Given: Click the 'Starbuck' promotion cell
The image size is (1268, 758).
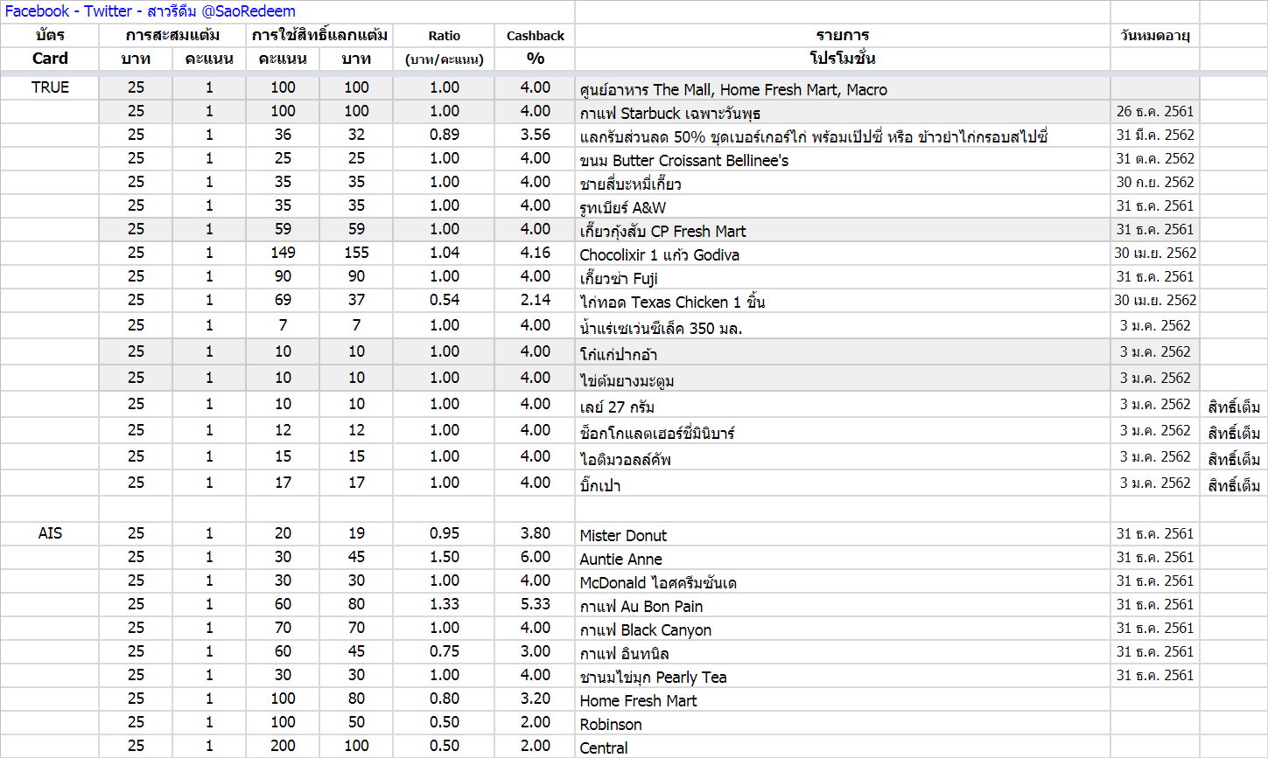Looking at the screenshot, I should coord(843,112).
